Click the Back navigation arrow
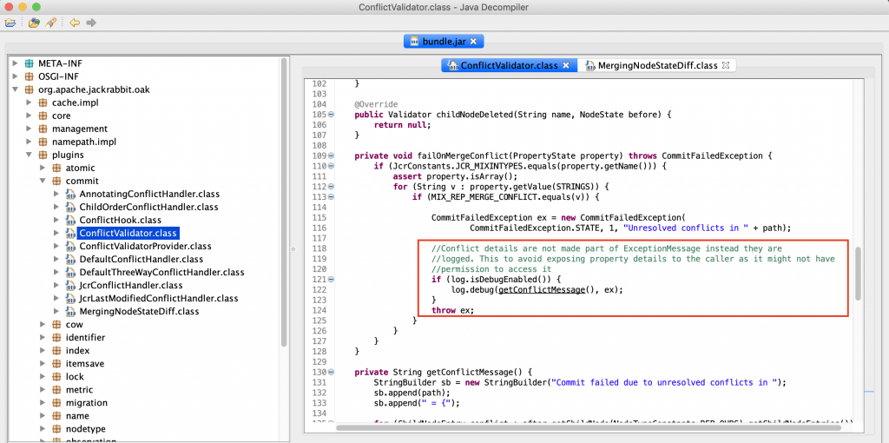Image resolution: width=889 pixels, height=443 pixels. tap(74, 23)
